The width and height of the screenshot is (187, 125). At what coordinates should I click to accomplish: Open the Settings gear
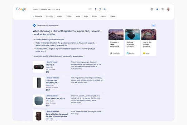coord(152,9)
